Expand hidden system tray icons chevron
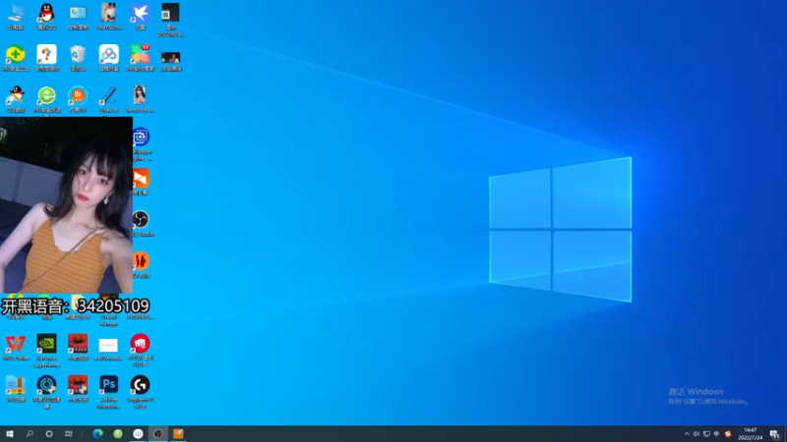 tap(687, 434)
